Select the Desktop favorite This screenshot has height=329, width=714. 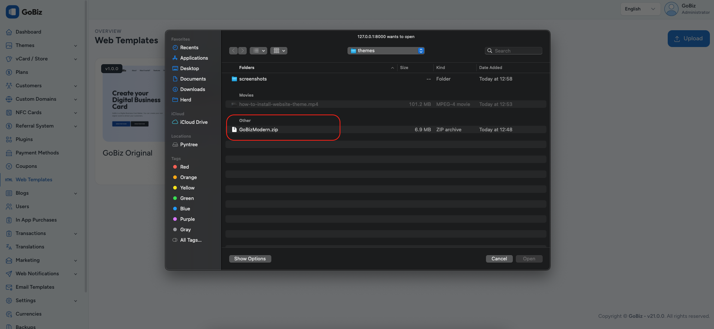189,69
